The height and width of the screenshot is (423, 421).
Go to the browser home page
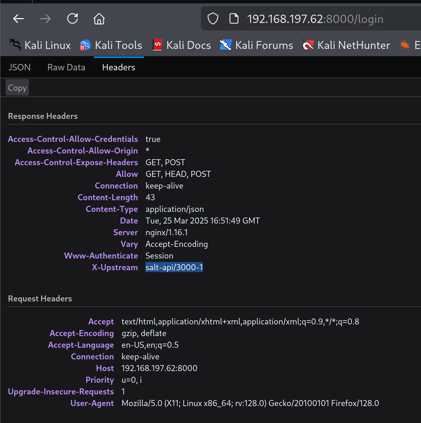coord(99,19)
